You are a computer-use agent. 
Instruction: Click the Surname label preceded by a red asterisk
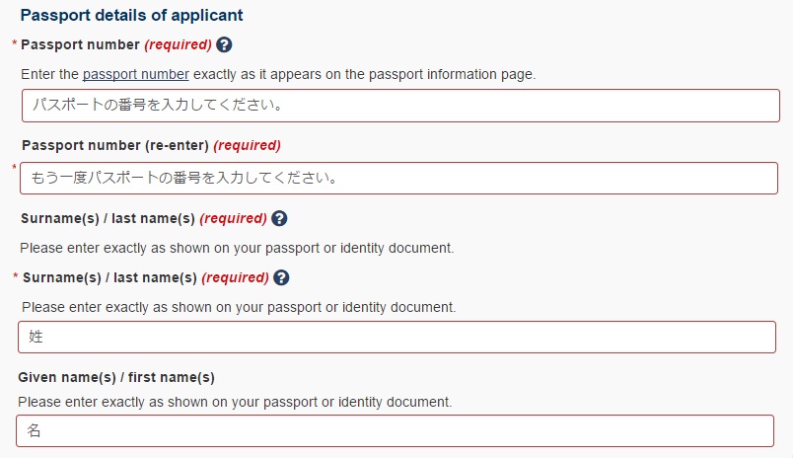click(x=109, y=277)
